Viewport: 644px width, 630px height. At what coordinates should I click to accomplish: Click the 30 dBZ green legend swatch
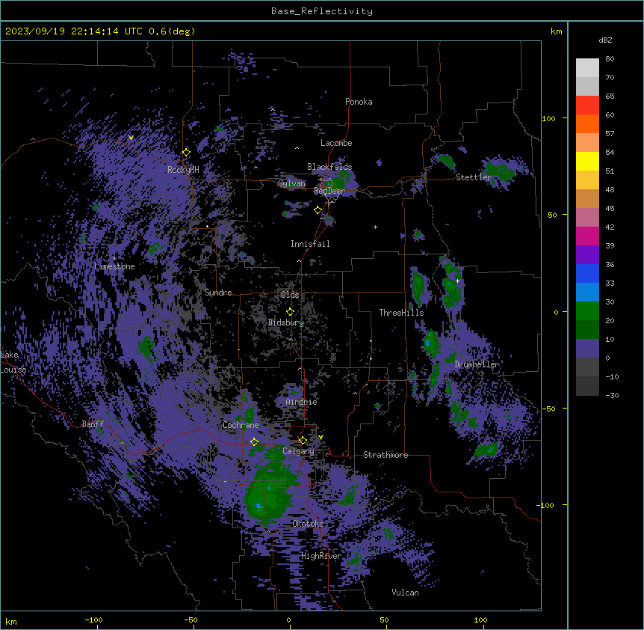587,311
